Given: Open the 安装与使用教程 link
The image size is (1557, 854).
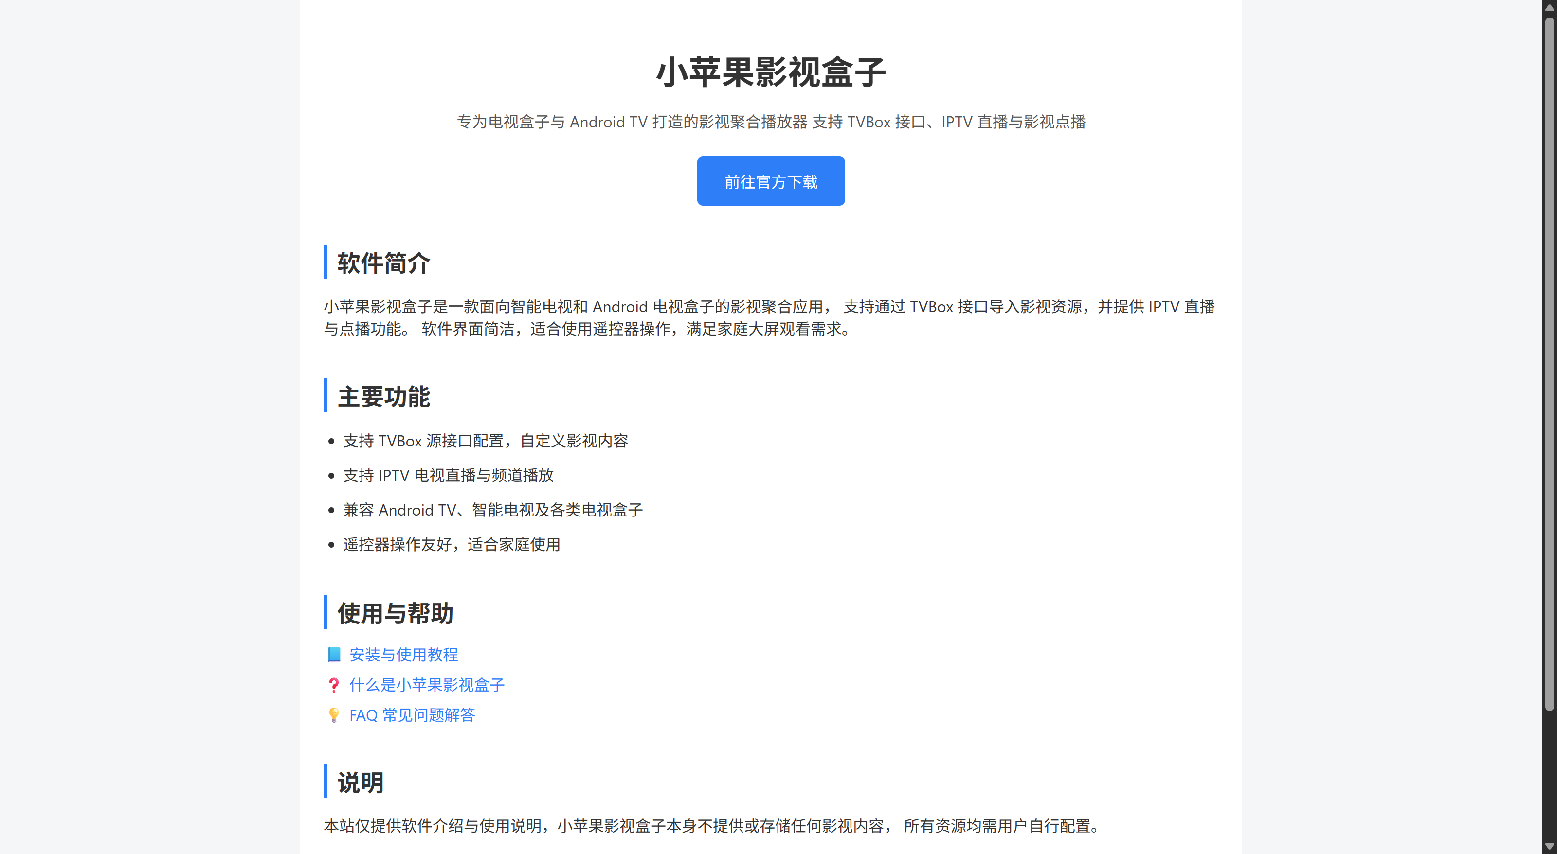Looking at the screenshot, I should [x=403, y=655].
